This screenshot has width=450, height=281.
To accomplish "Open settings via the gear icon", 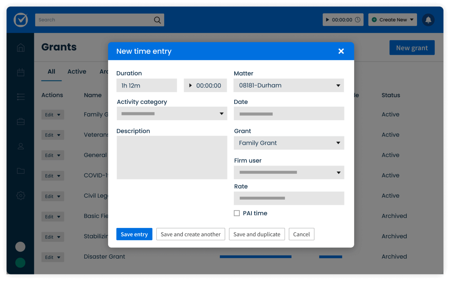I will coord(20,195).
